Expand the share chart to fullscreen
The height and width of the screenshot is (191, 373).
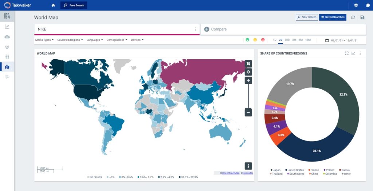pyautogui.click(x=347, y=53)
